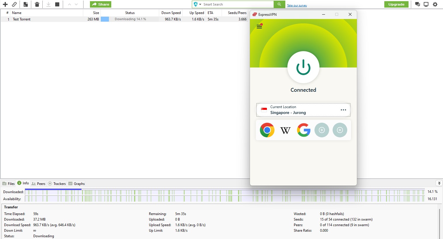Add a new torrent with plus icon
This screenshot has width=443, height=239.
click(x=5, y=4)
